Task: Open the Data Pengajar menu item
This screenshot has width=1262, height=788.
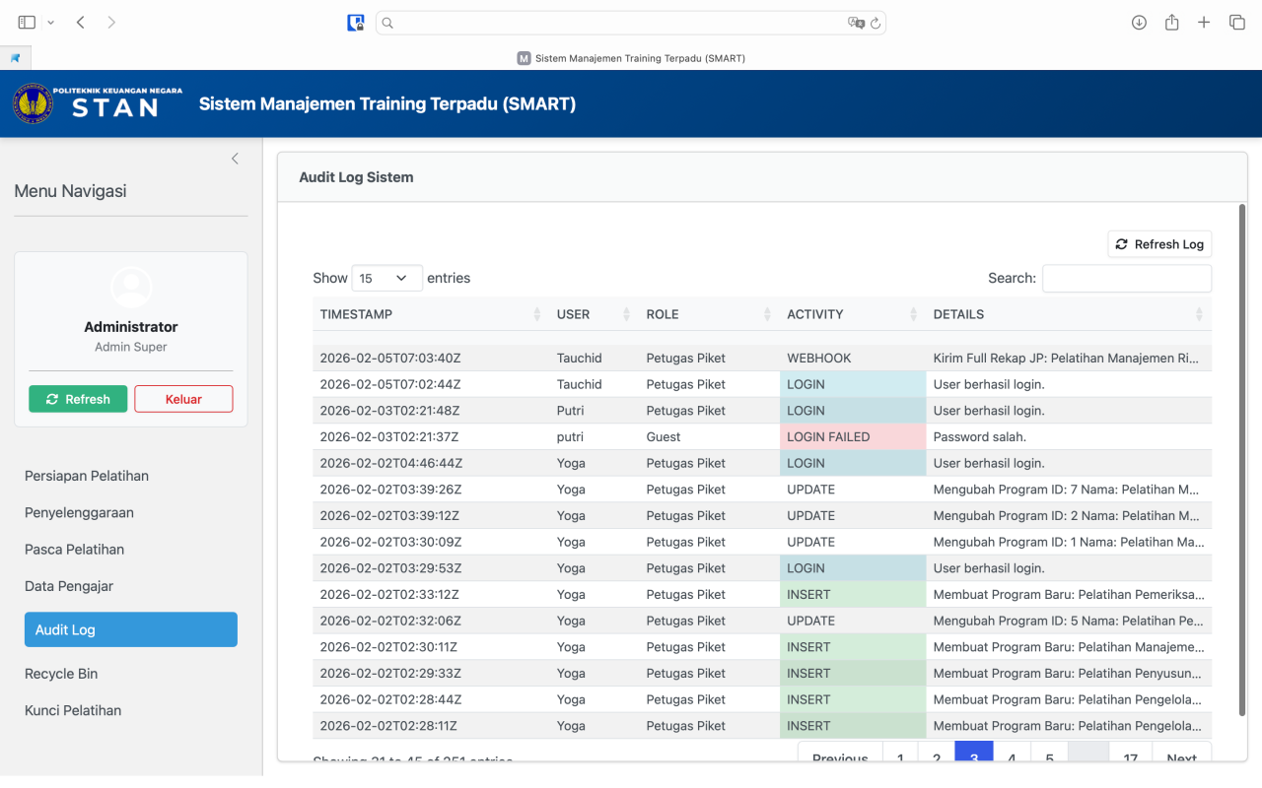Action: (x=69, y=586)
